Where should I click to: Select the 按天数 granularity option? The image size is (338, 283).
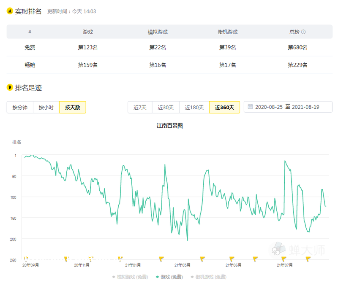coord(73,108)
